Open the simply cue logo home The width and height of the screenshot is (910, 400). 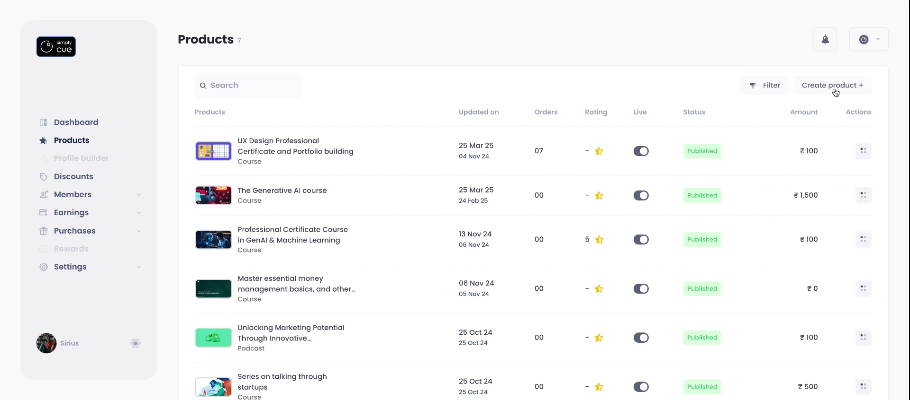pyautogui.click(x=56, y=47)
